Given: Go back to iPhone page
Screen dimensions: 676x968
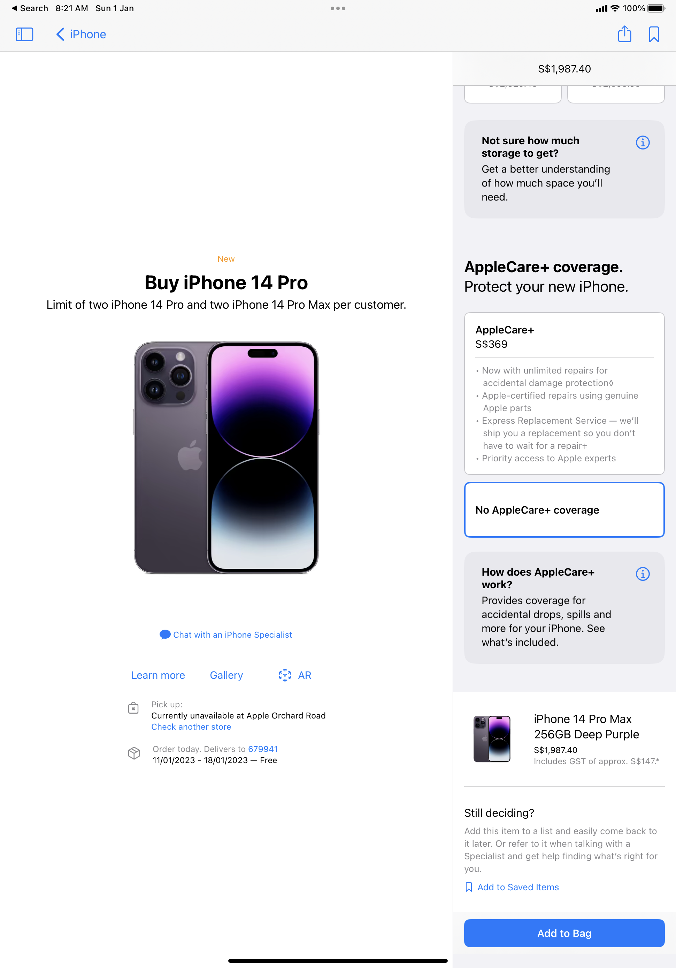Looking at the screenshot, I should point(81,34).
